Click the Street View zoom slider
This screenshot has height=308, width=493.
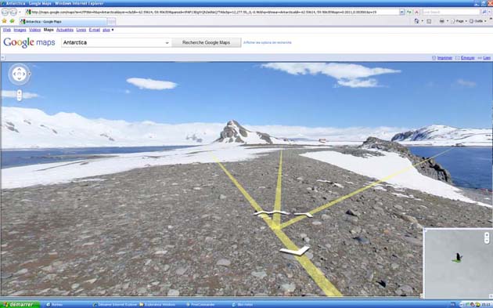[20, 95]
